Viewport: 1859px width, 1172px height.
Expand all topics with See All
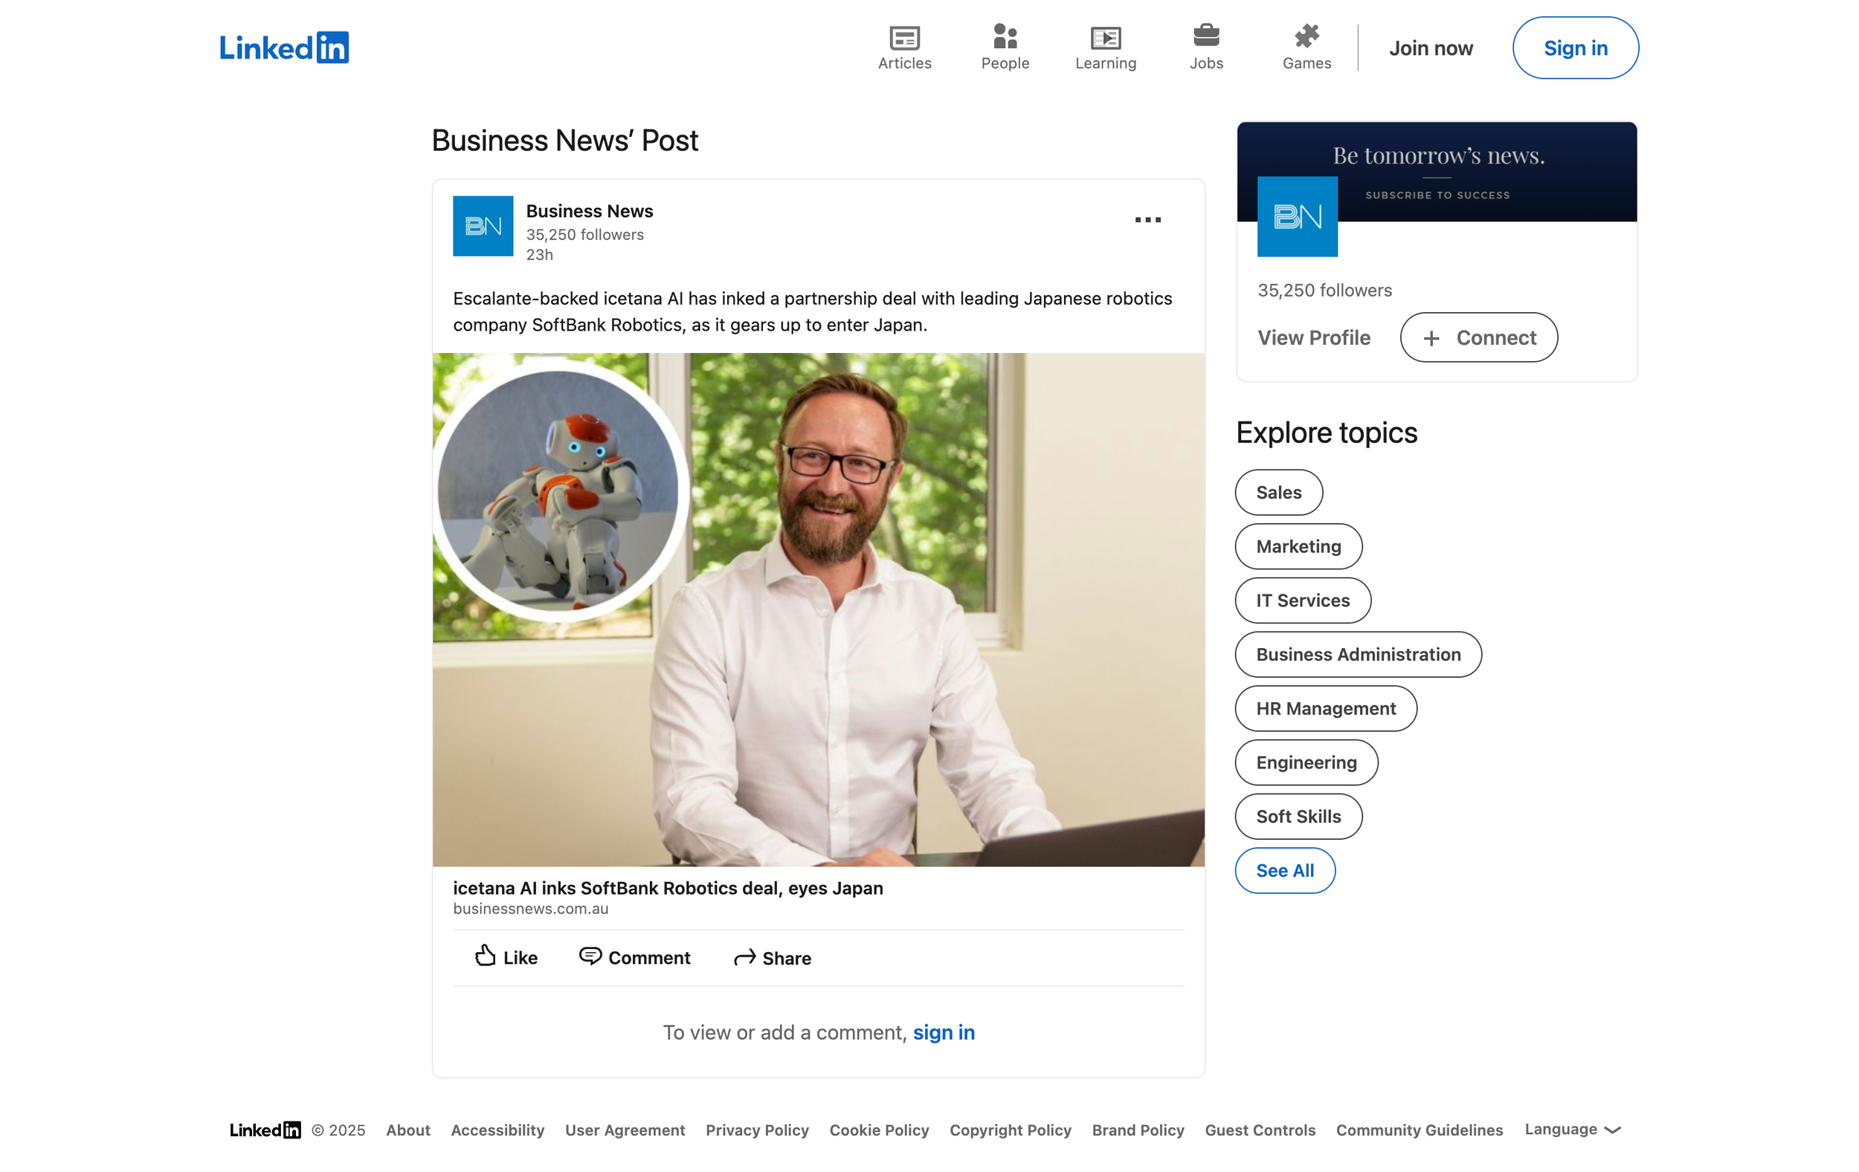[x=1285, y=870]
